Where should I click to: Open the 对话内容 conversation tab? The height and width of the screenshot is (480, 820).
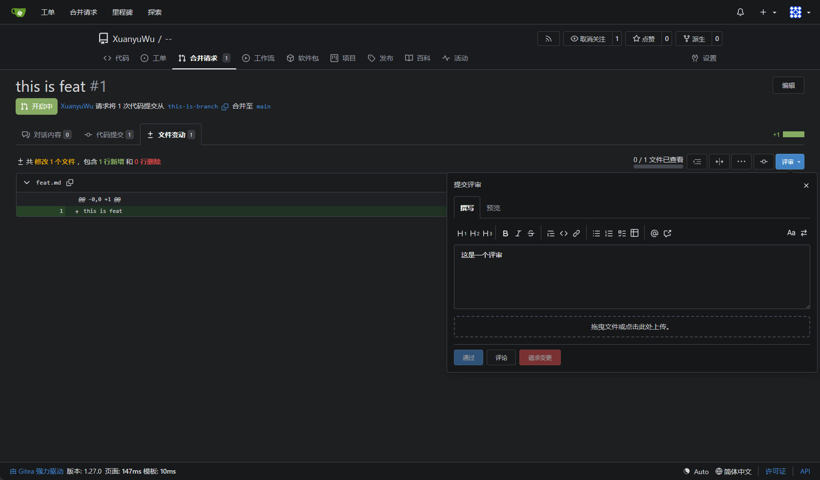point(46,135)
